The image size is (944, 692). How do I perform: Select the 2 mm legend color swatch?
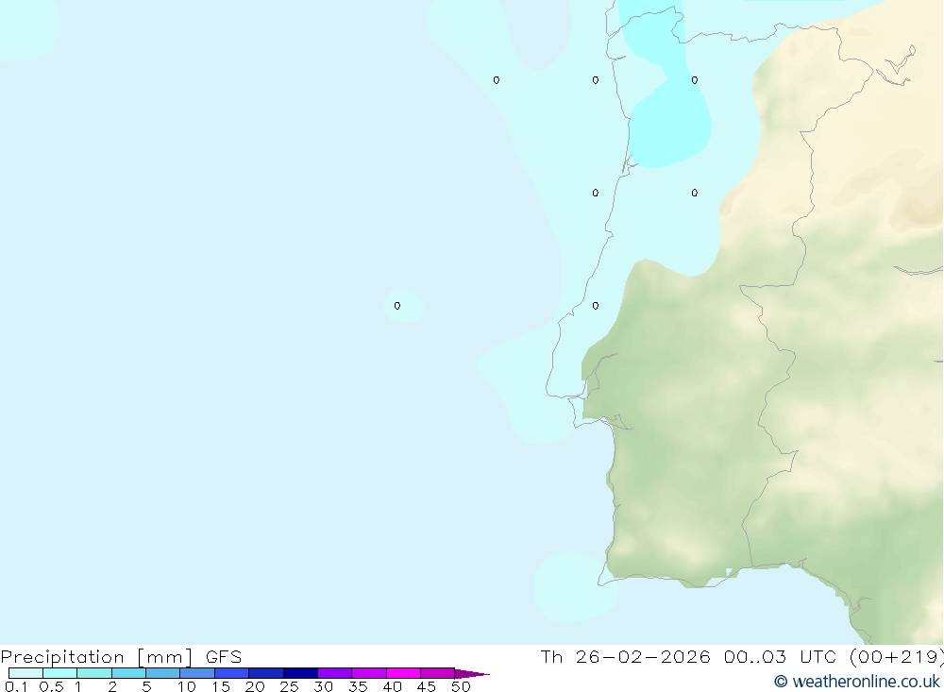click(x=128, y=673)
